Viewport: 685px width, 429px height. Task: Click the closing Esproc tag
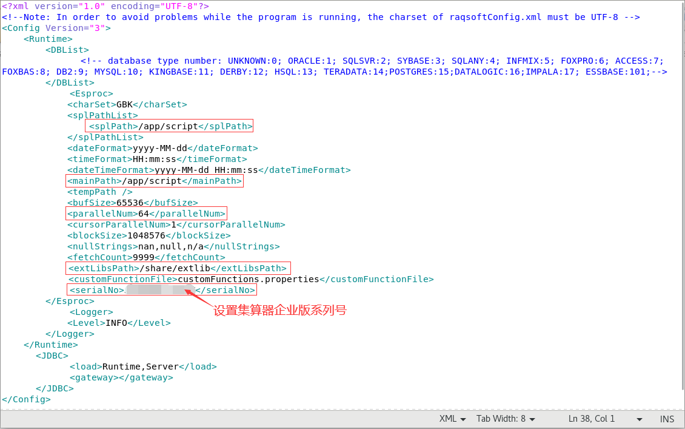70,302
